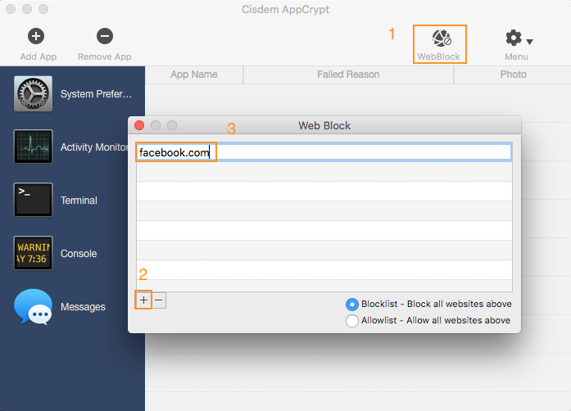Close the Web Block dialog
This screenshot has width=571, height=411.
click(139, 125)
